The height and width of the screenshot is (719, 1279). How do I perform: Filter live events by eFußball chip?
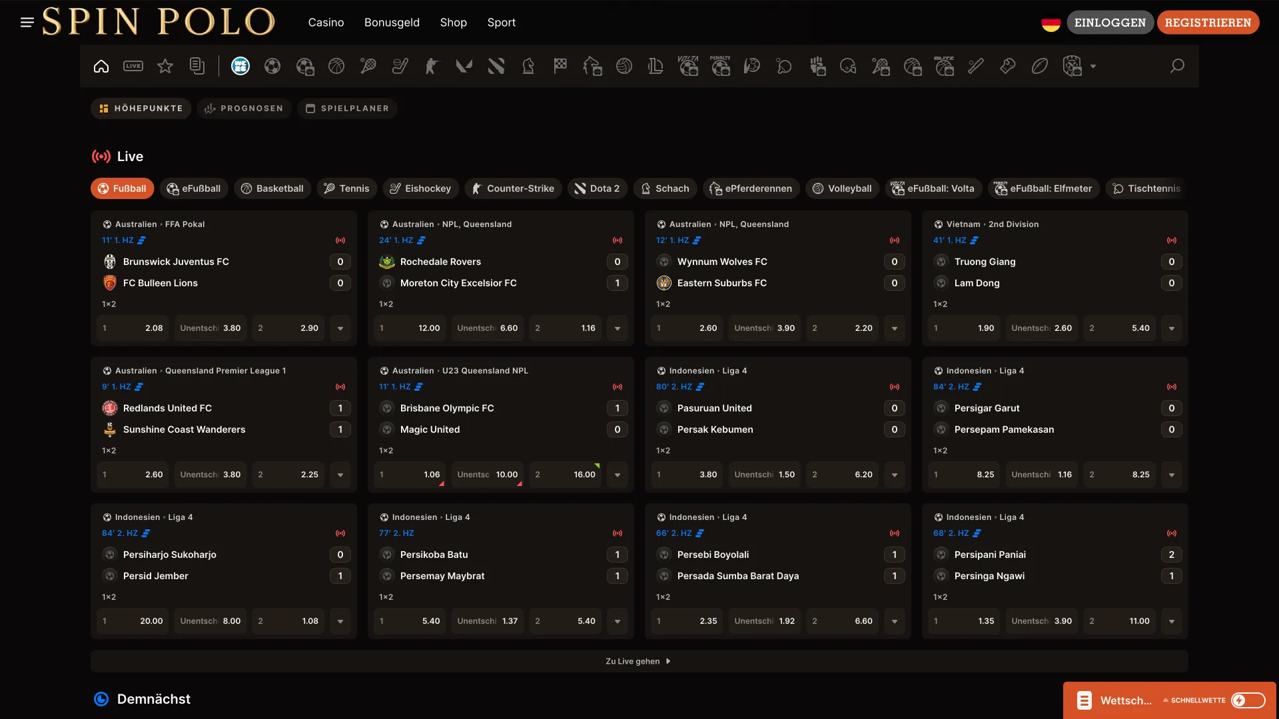[x=194, y=188]
